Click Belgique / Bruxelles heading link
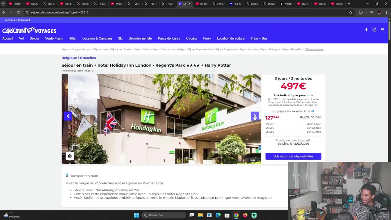This screenshot has width=391, height=220. tap(79, 58)
